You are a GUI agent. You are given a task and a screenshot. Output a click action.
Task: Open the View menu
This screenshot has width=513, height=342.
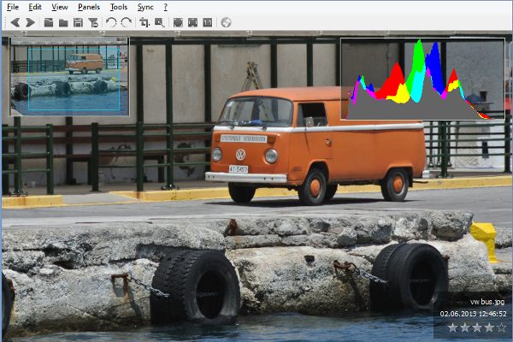pyautogui.click(x=60, y=7)
